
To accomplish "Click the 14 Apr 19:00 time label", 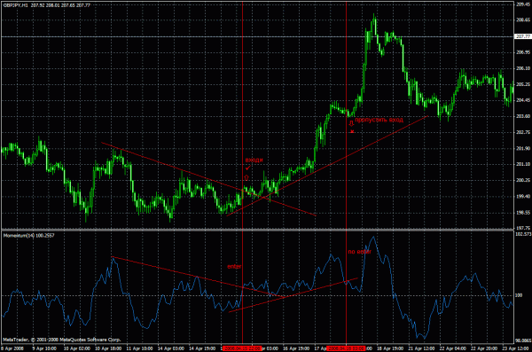I will pos(202,348).
